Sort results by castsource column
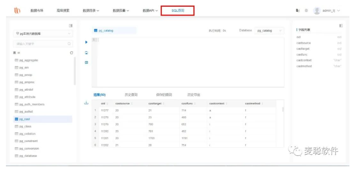Image resolution: width=360 pixels, height=172 pixels. coord(132,103)
